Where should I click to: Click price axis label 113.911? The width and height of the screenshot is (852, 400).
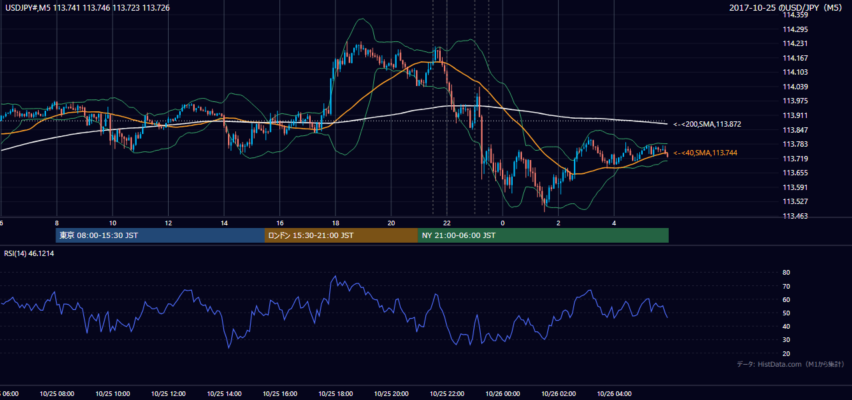[796, 115]
